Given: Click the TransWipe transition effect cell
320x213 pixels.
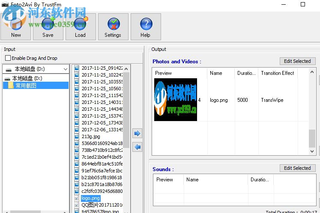Looking at the screenshot, I should (272, 100).
